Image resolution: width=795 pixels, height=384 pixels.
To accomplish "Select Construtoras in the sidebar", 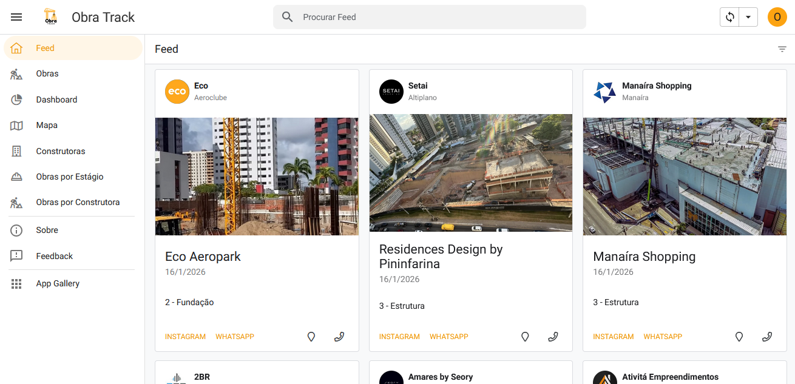I will click(60, 150).
